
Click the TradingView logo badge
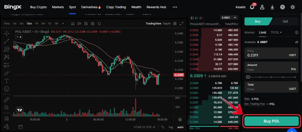pyautogui.click(x=20, y=110)
